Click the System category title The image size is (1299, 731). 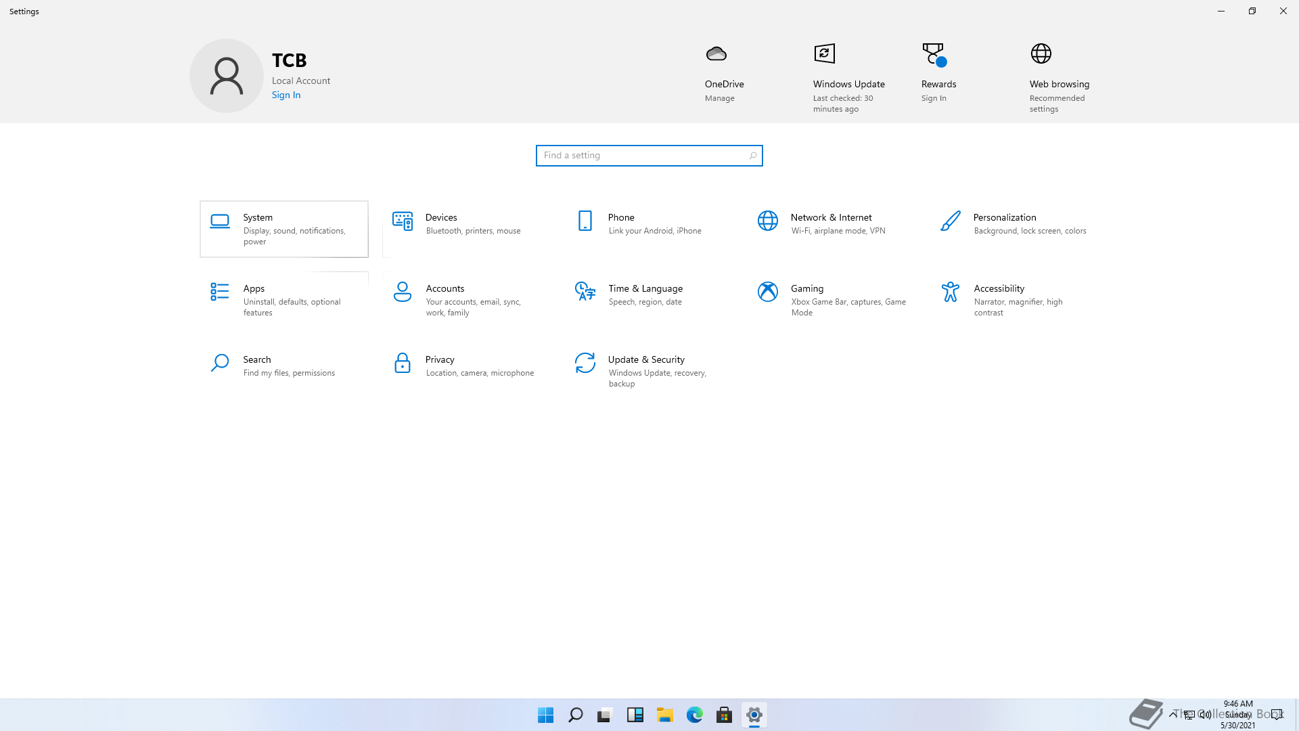(x=258, y=217)
